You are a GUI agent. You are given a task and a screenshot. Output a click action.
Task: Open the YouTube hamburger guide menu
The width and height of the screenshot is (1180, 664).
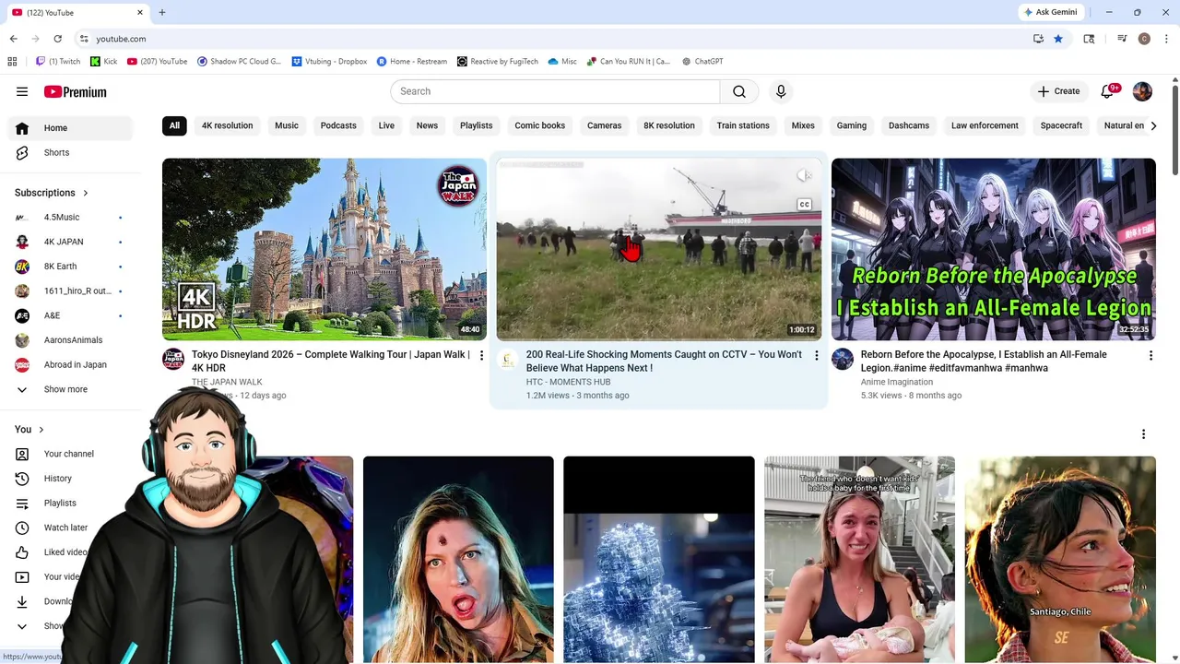22,91
